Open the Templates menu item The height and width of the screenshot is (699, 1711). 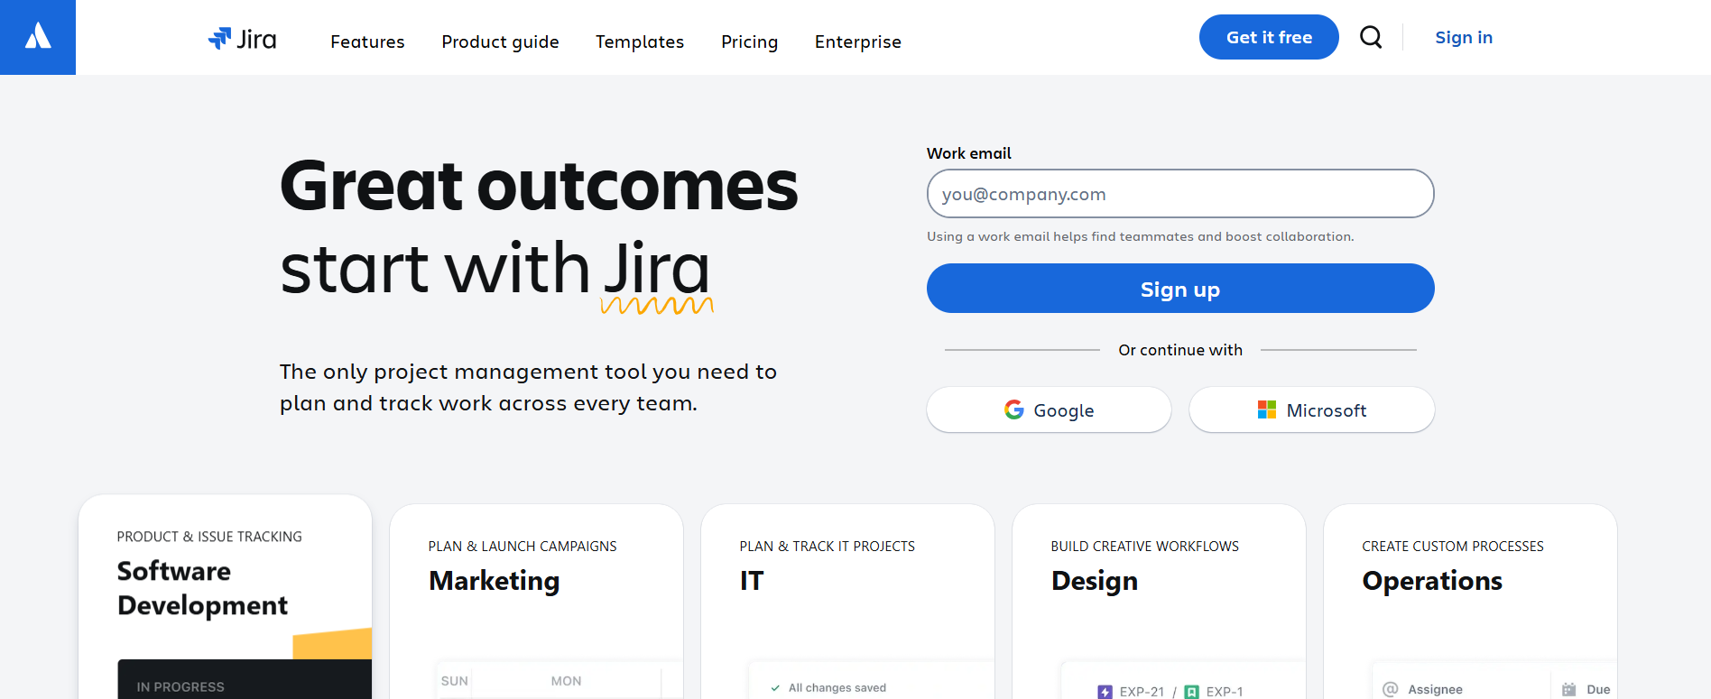640,41
